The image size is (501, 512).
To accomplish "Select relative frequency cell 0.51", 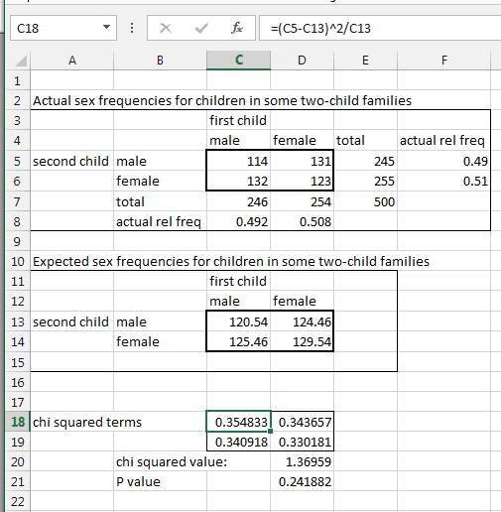I will click(x=444, y=181).
